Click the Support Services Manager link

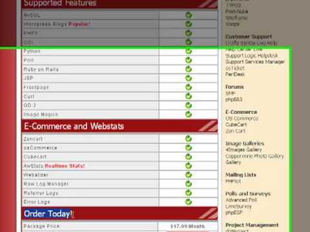(x=255, y=62)
